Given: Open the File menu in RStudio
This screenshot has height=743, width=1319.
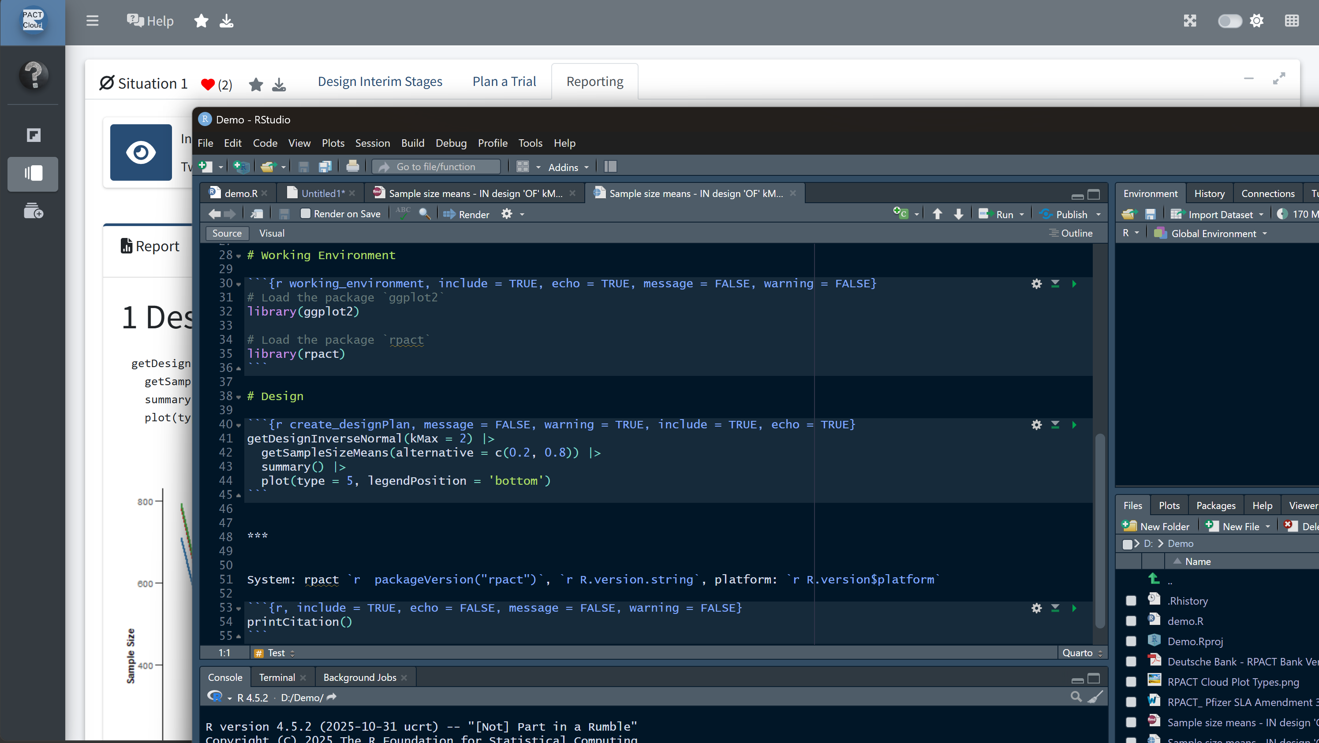Looking at the screenshot, I should pyautogui.click(x=206, y=143).
